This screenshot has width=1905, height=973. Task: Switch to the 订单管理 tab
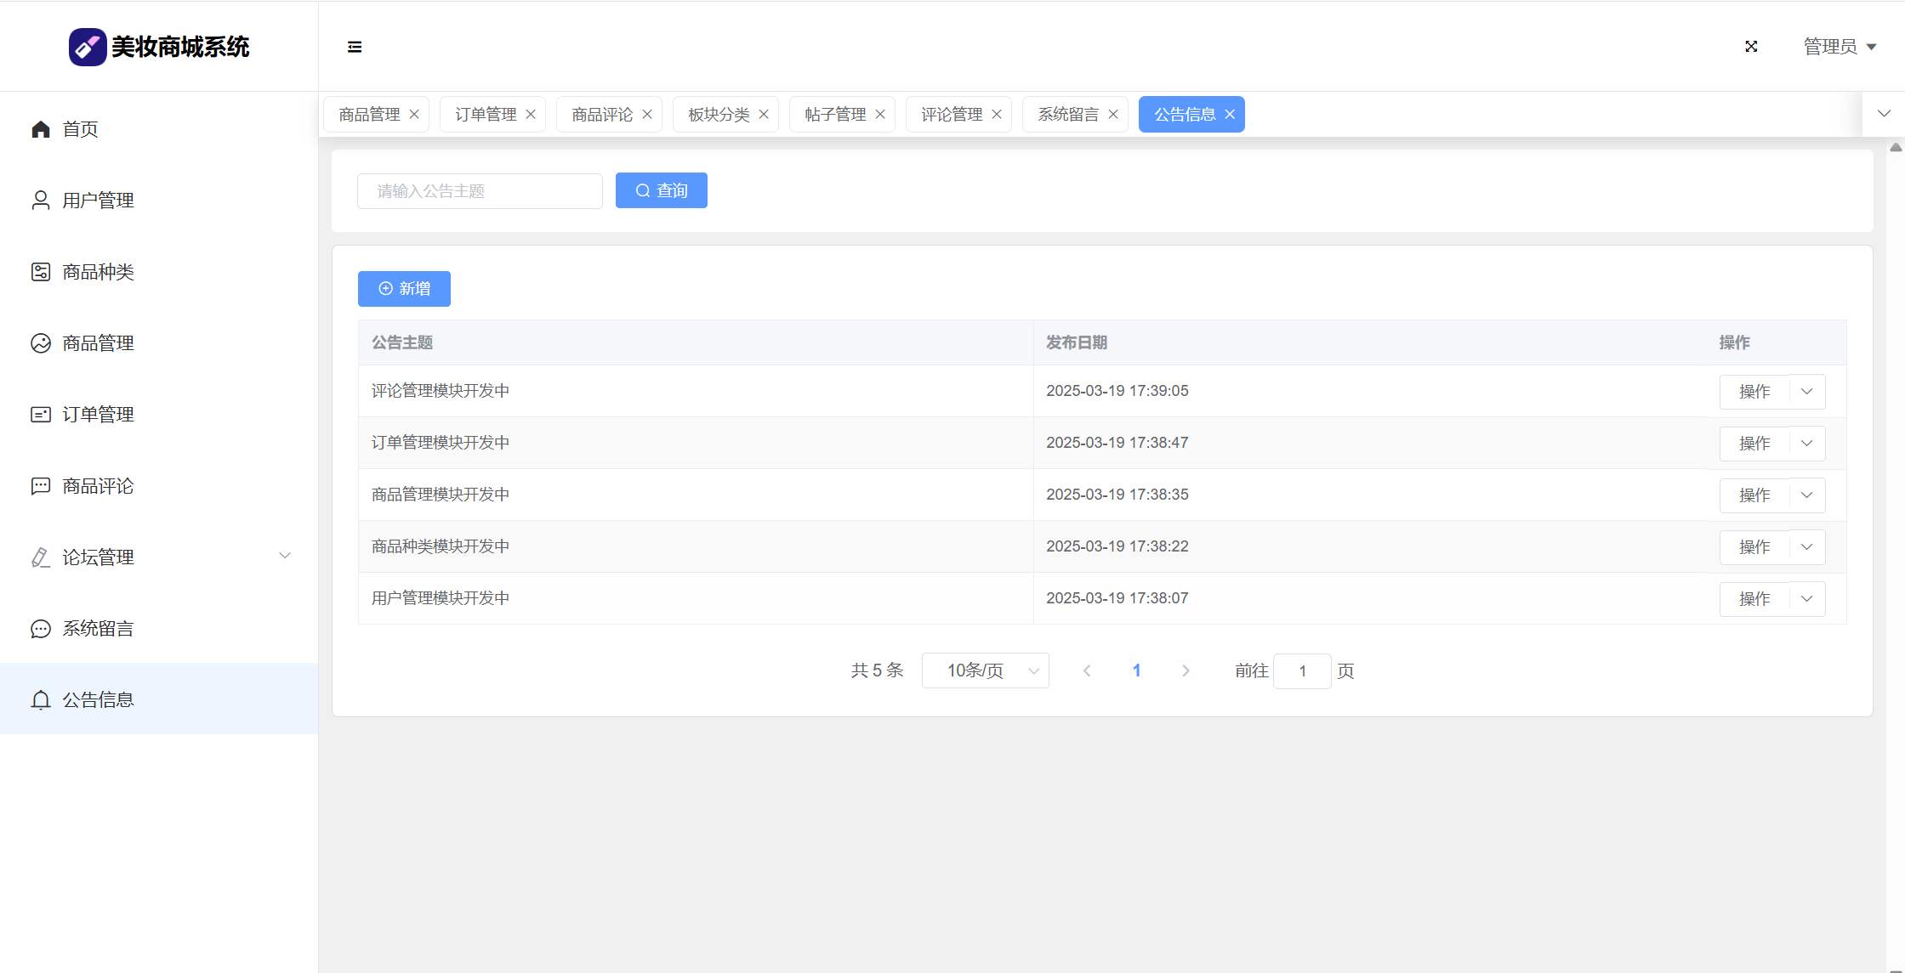coord(485,115)
